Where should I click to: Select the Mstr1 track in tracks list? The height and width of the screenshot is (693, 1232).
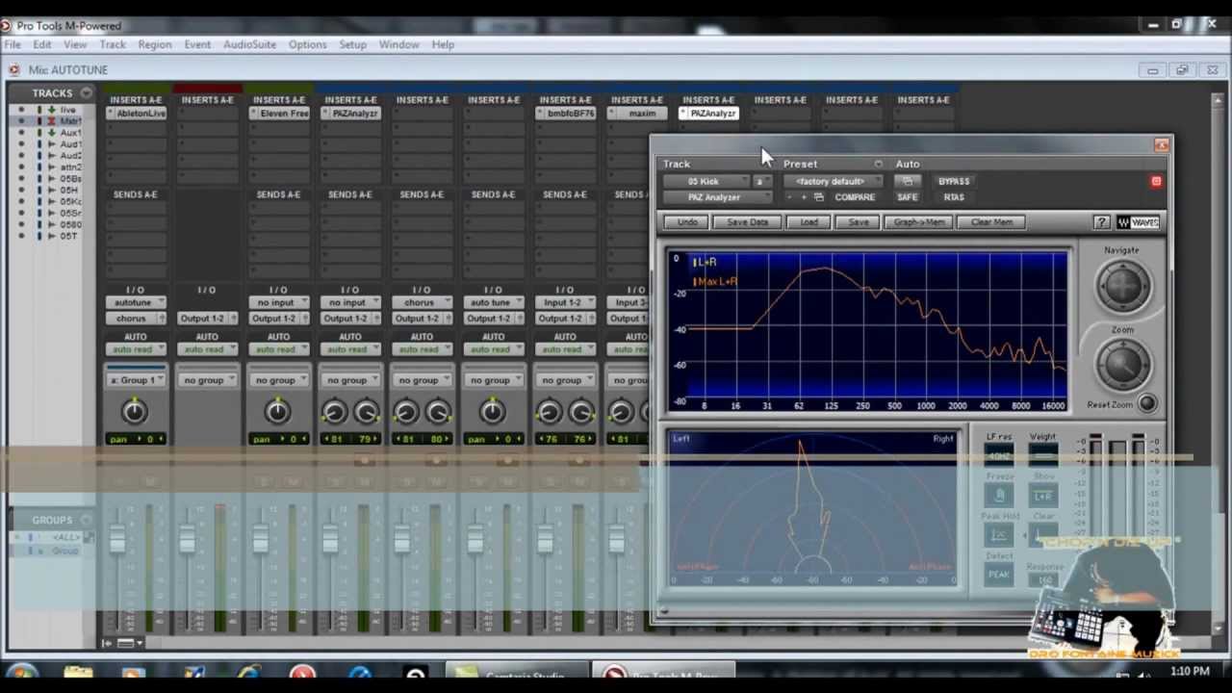(x=71, y=121)
